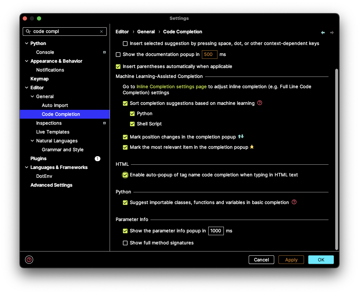Click the forward navigation arrow icon

point(332,33)
